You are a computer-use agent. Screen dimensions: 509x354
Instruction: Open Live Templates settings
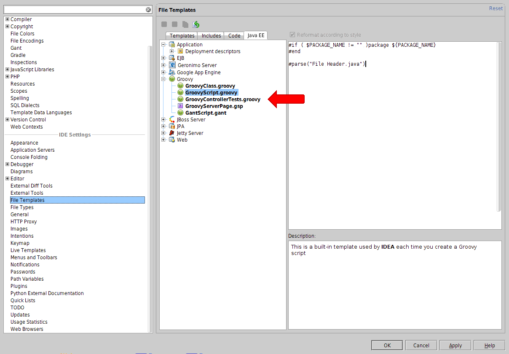[28, 250]
